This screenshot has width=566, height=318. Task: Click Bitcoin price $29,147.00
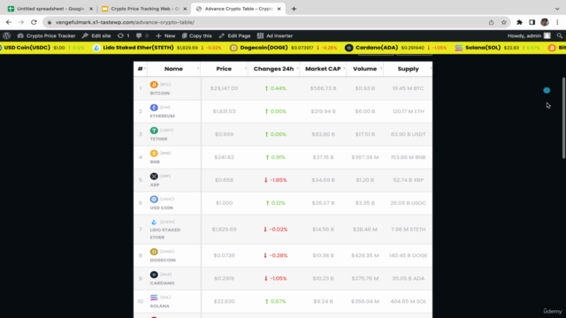224,88
